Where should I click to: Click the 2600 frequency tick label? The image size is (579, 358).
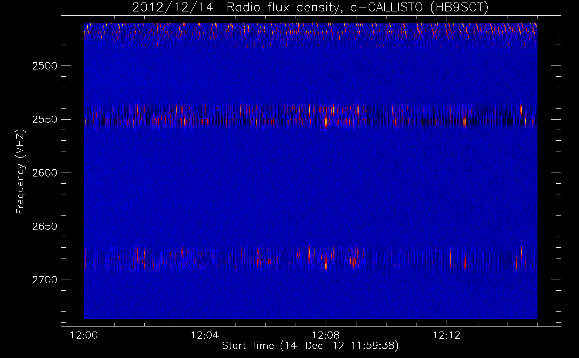45,173
